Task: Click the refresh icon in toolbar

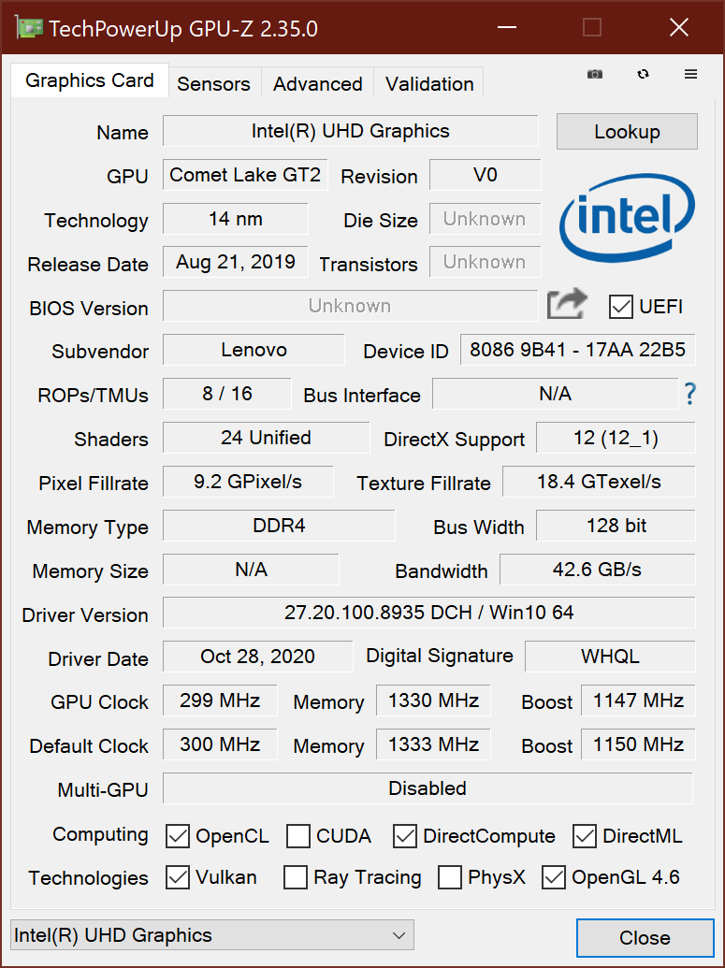Action: pos(643,75)
